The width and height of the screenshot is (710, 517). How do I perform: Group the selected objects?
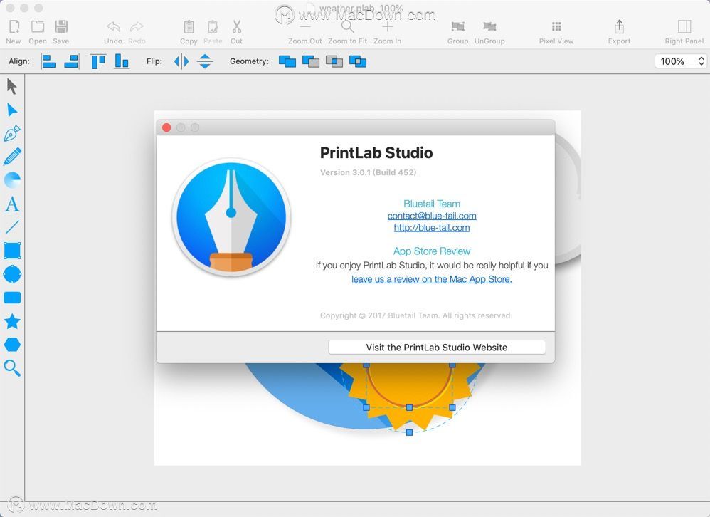(x=457, y=27)
